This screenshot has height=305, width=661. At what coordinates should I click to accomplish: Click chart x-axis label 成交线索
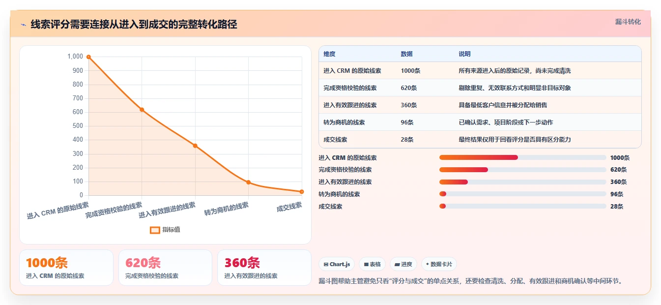(x=289, y=207)
